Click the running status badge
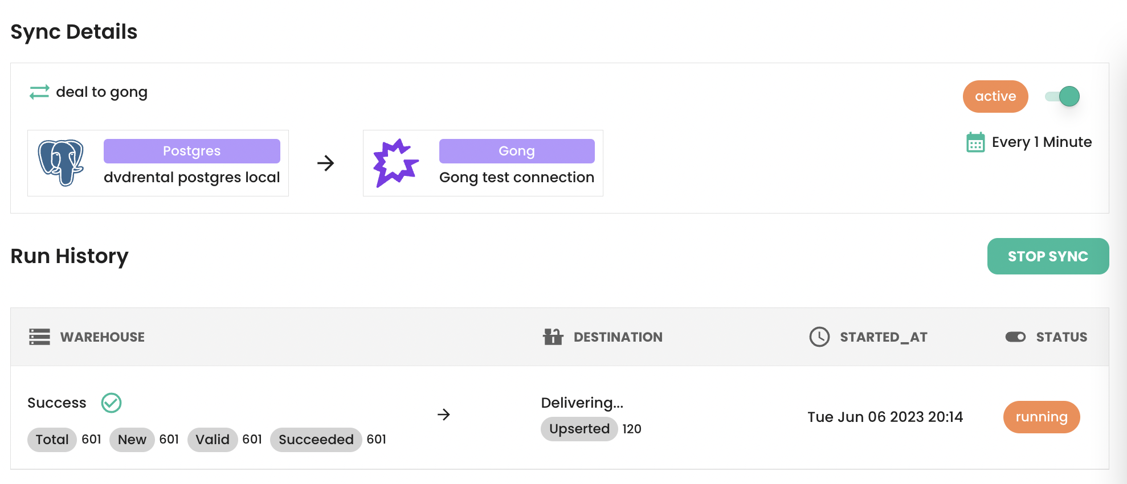Viewport: 1127px width, 484px height. (x=1041, y=417)
